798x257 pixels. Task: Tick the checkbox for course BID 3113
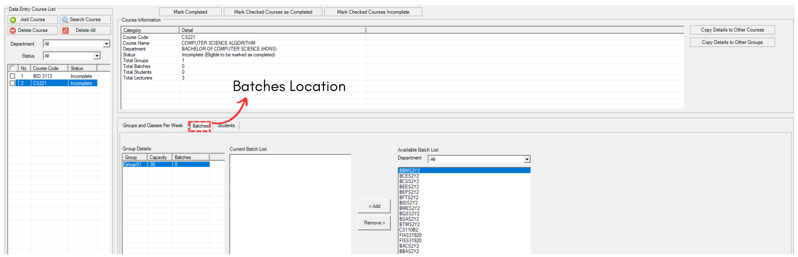(x=13, y=76)
